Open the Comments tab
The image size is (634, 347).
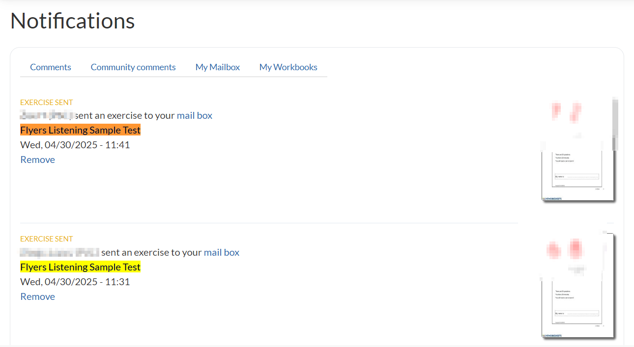51,67
